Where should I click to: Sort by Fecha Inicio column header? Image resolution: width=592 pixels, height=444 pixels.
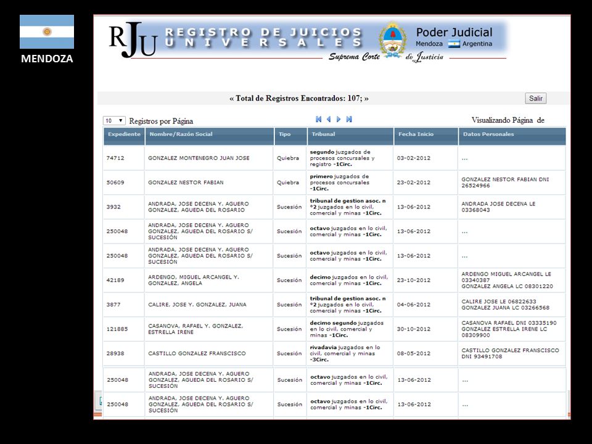pyautogui.click(x=426, y=136)
